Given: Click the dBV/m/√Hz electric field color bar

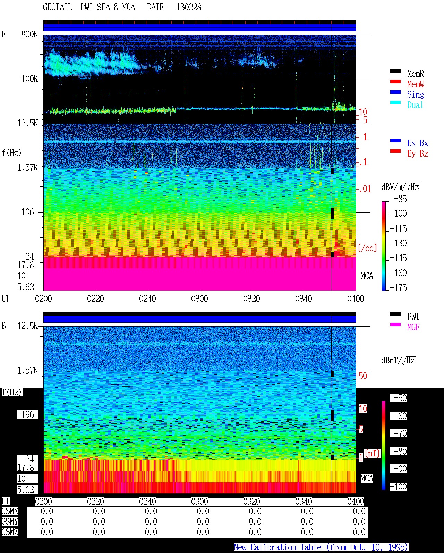Looking at the screenshot, I should coord(384,246).
